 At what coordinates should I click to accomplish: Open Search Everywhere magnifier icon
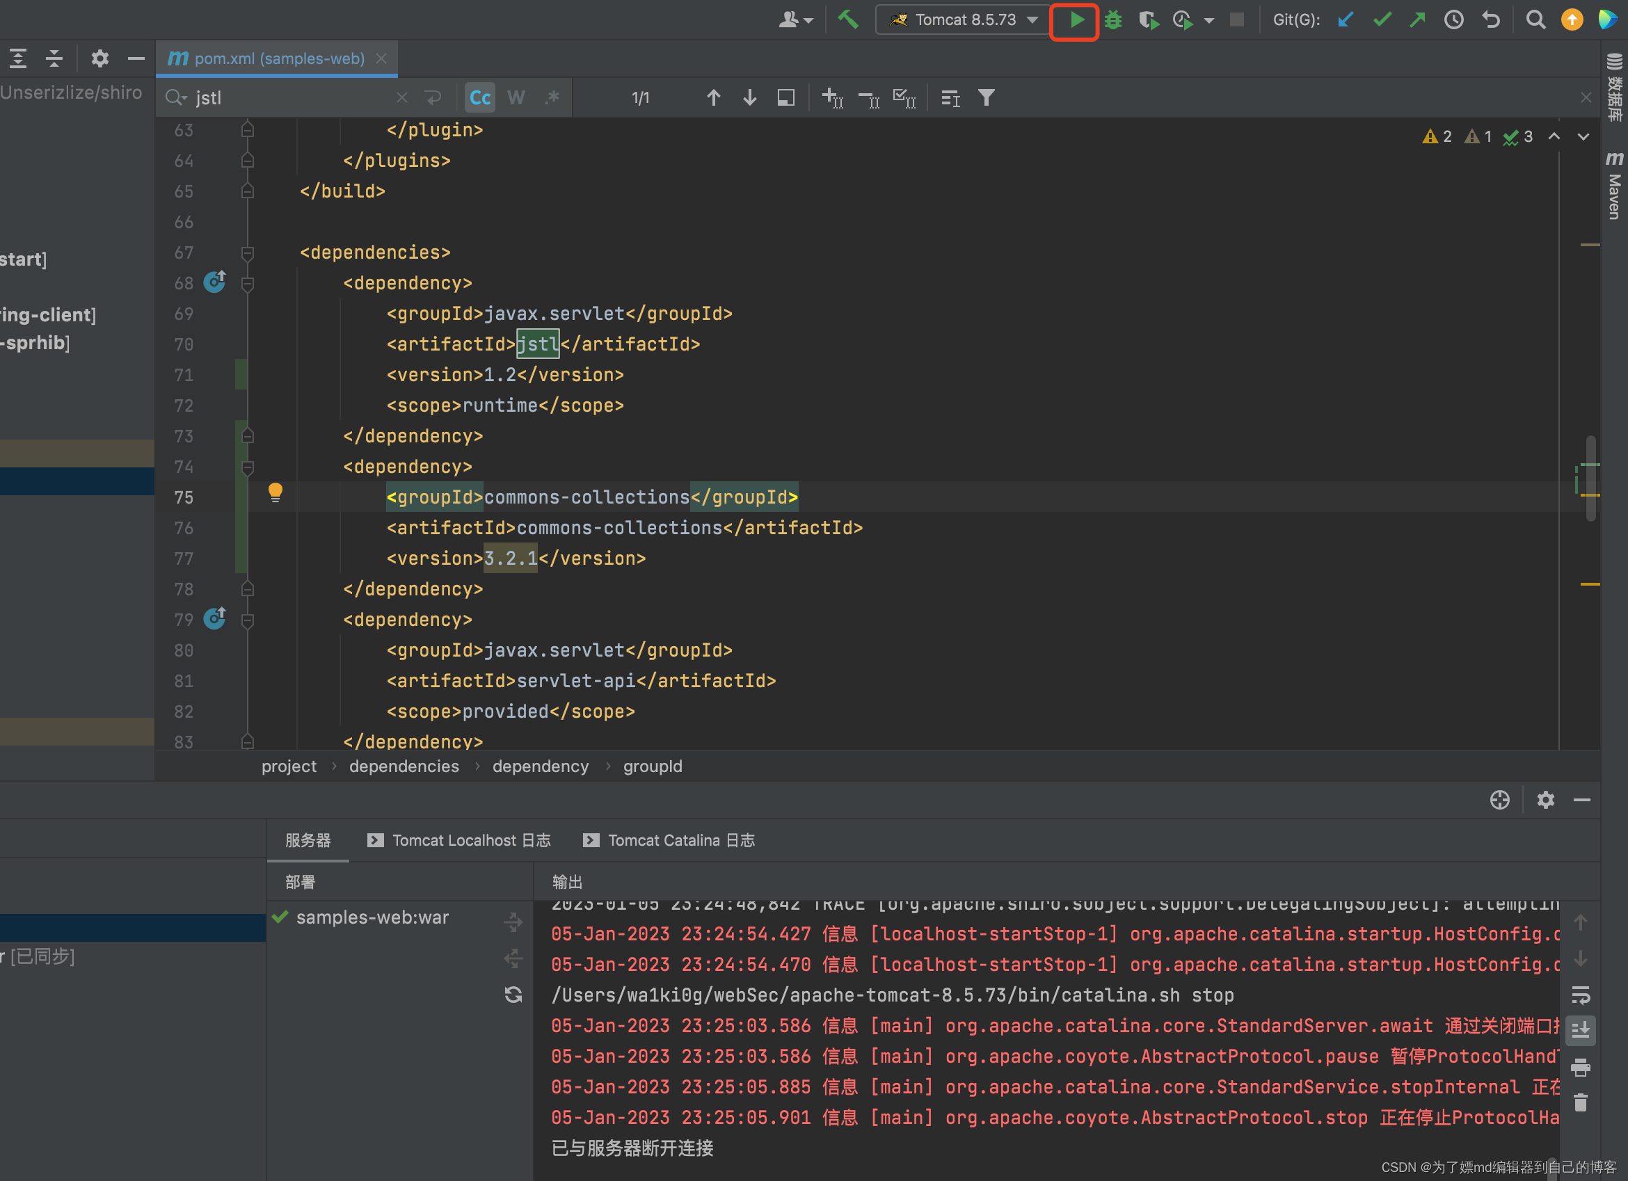click(x=1535, y=19)
